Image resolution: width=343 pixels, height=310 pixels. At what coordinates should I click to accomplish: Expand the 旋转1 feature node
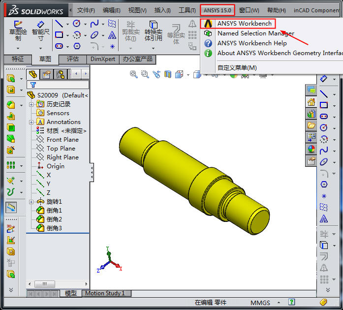(31, 202)
